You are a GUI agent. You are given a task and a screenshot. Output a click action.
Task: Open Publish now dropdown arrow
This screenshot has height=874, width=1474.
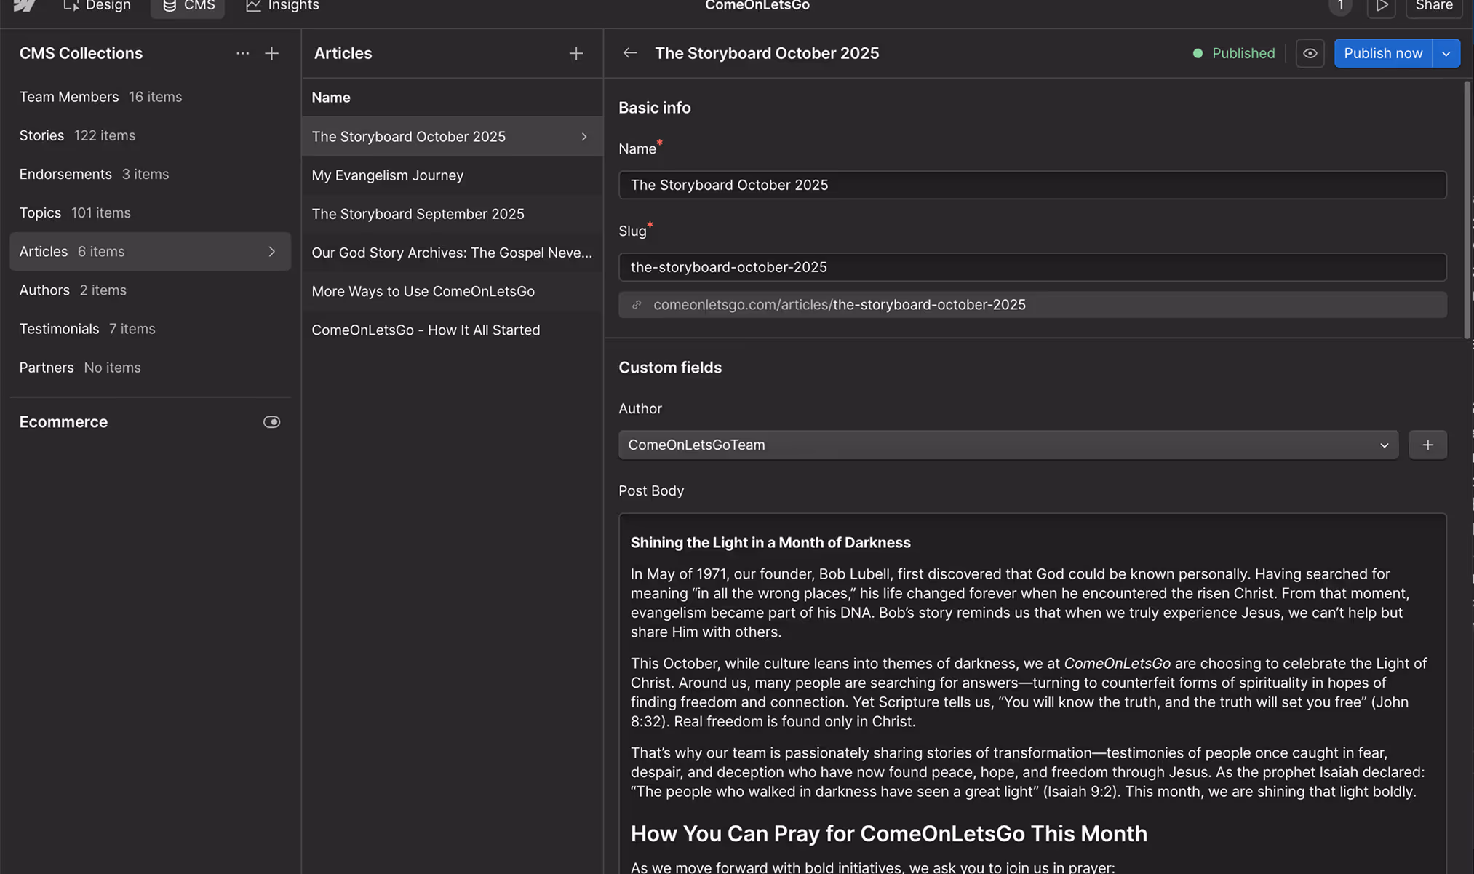point(1446,53)
